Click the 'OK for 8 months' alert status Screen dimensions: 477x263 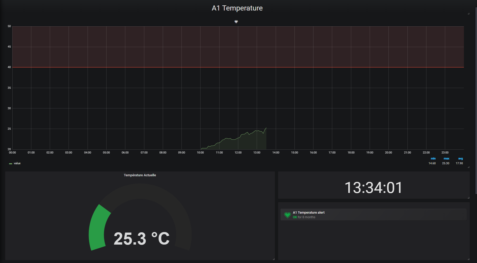(304, 217)
